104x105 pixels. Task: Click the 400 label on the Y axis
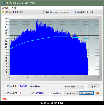7,19
